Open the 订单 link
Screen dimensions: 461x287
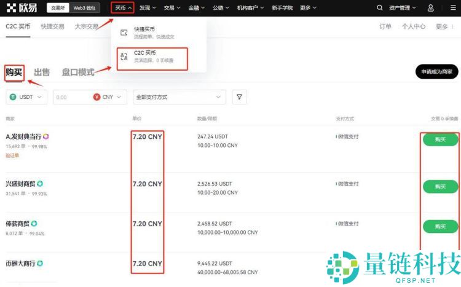385,26
